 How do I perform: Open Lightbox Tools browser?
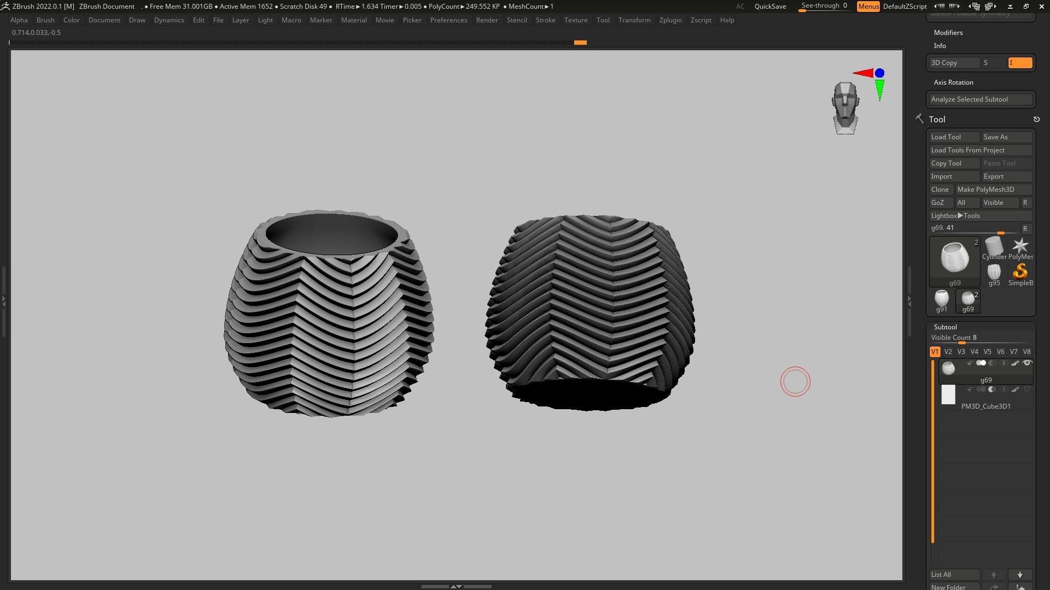click(x=981, y=216)
